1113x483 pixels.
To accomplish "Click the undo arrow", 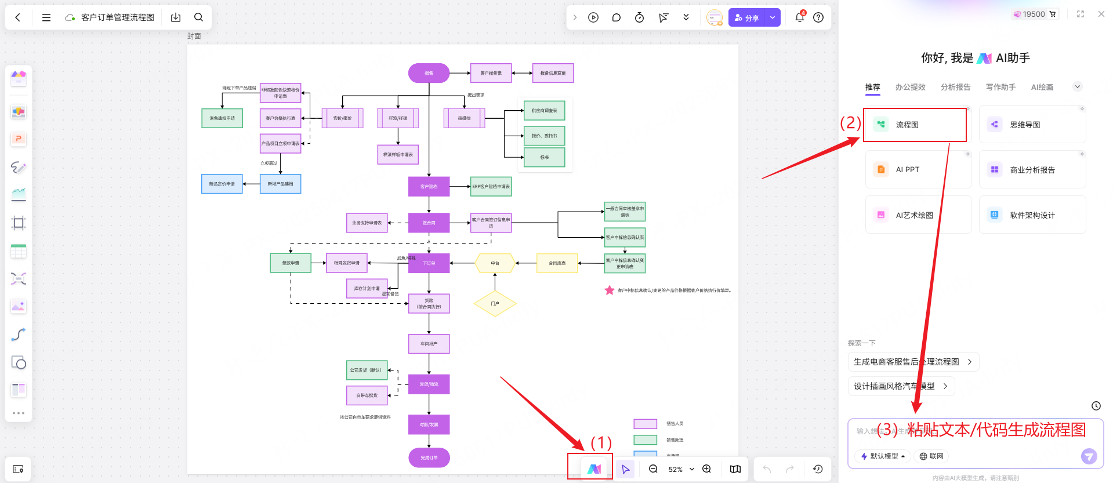I will point(767,469).
